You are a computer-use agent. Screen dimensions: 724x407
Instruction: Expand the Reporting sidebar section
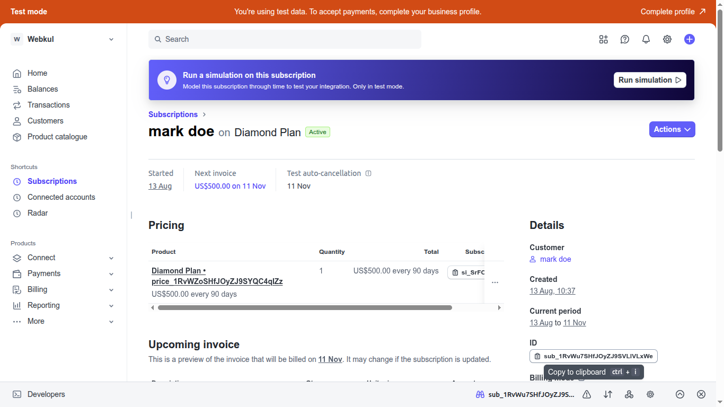pyautogui.click(x=111, y=305)
